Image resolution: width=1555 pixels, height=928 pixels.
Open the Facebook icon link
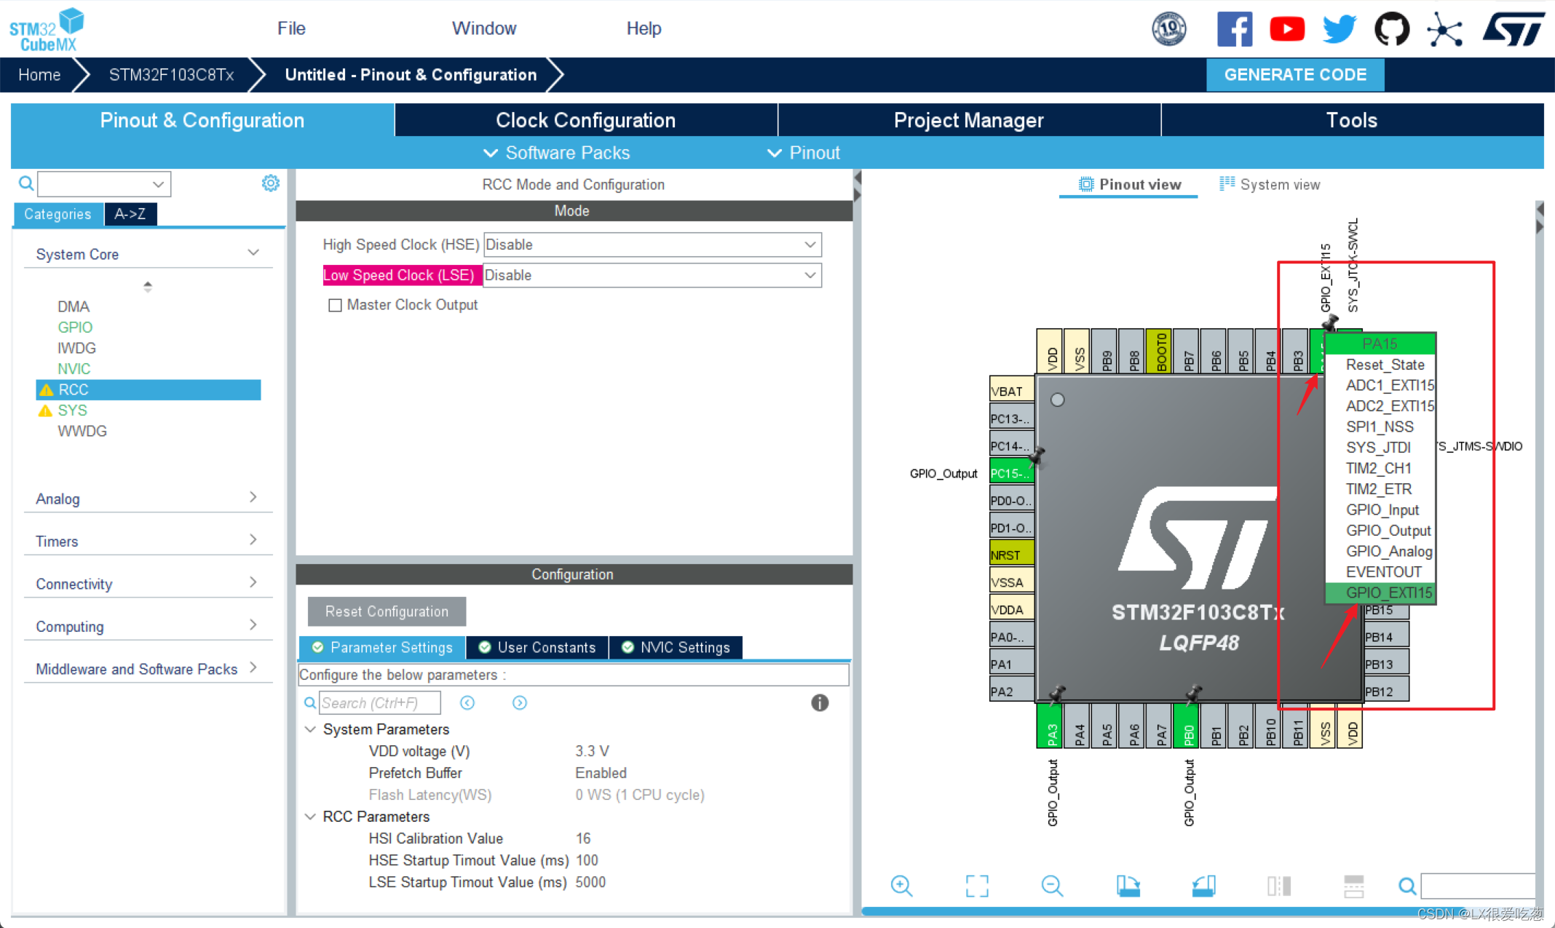click(1235, 29)
